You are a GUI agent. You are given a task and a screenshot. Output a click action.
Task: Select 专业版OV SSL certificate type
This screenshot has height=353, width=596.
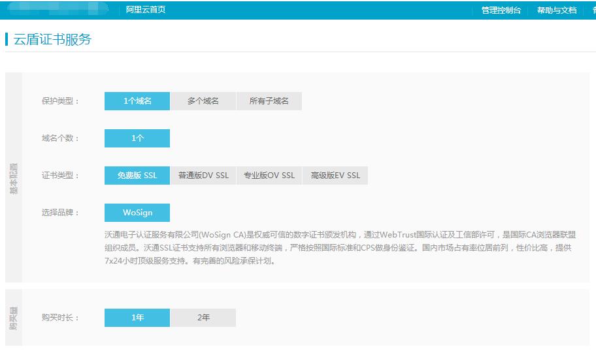coord(269,176)
